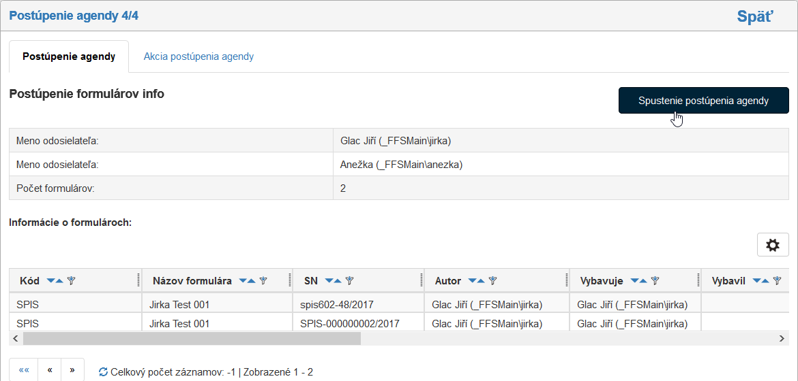Sort Názov formulára column ascending
This screenshot has height=381, width=798.
[x=252, y=281]
